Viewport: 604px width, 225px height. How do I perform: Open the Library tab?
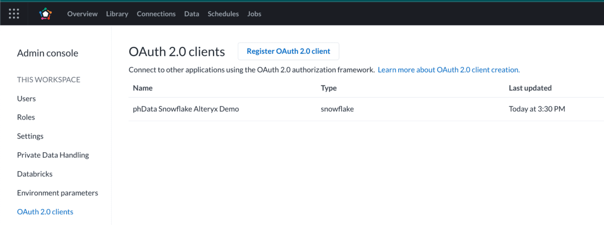[x=117, y=14]
